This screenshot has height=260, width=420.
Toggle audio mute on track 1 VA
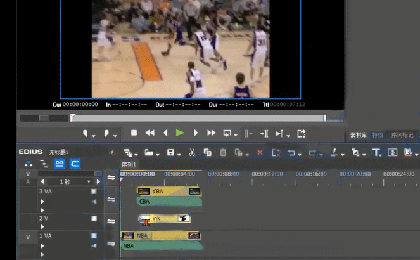(x=94, y=246)
